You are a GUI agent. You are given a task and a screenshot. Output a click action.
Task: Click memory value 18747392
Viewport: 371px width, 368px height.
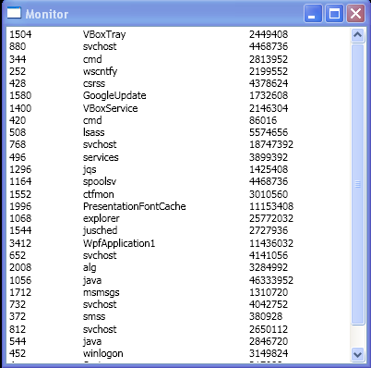point(271,144)
